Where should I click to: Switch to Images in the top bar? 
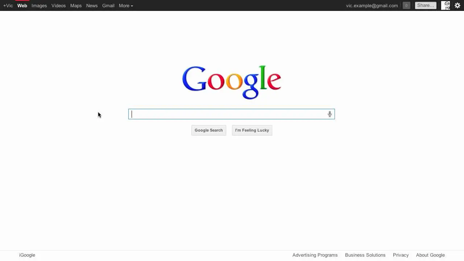point(39,5)
